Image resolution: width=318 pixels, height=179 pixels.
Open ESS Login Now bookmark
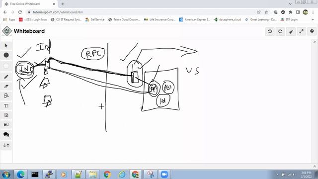[33, 19]
